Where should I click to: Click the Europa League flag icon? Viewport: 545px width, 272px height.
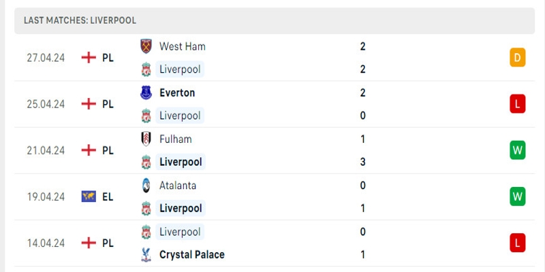click(88, 197)
